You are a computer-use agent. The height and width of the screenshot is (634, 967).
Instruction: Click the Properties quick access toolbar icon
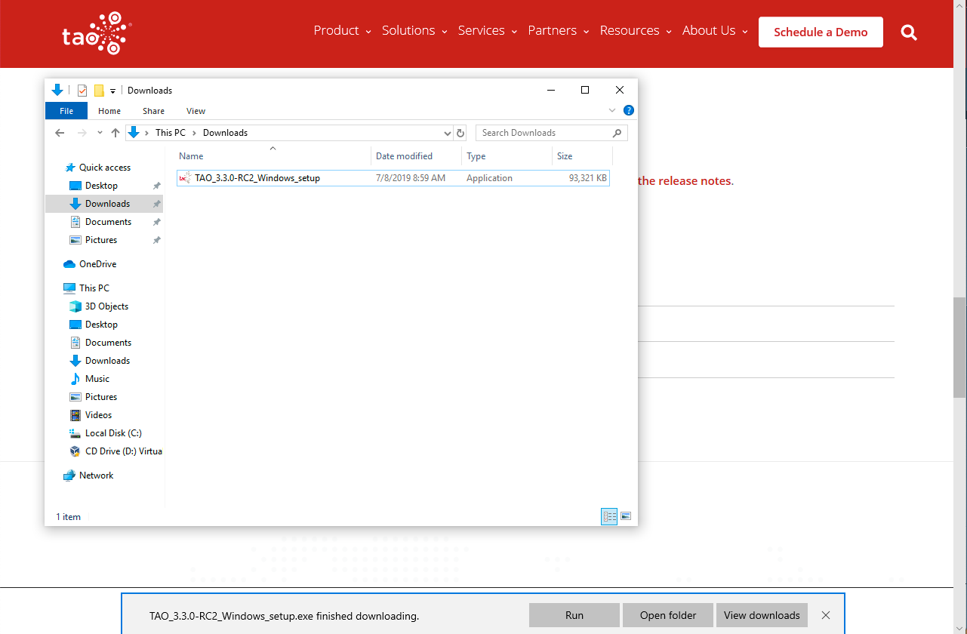[82, 91]
